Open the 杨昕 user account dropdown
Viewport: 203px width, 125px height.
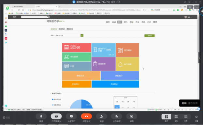[x=188, y=17]
